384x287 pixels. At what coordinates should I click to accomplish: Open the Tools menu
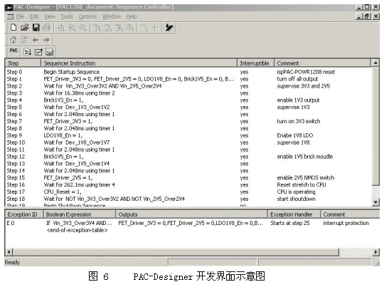(67, 16)
